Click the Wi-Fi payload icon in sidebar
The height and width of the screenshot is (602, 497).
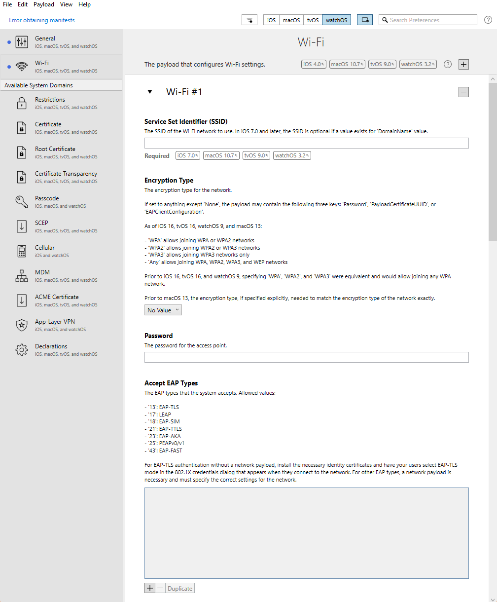[22, 67]
